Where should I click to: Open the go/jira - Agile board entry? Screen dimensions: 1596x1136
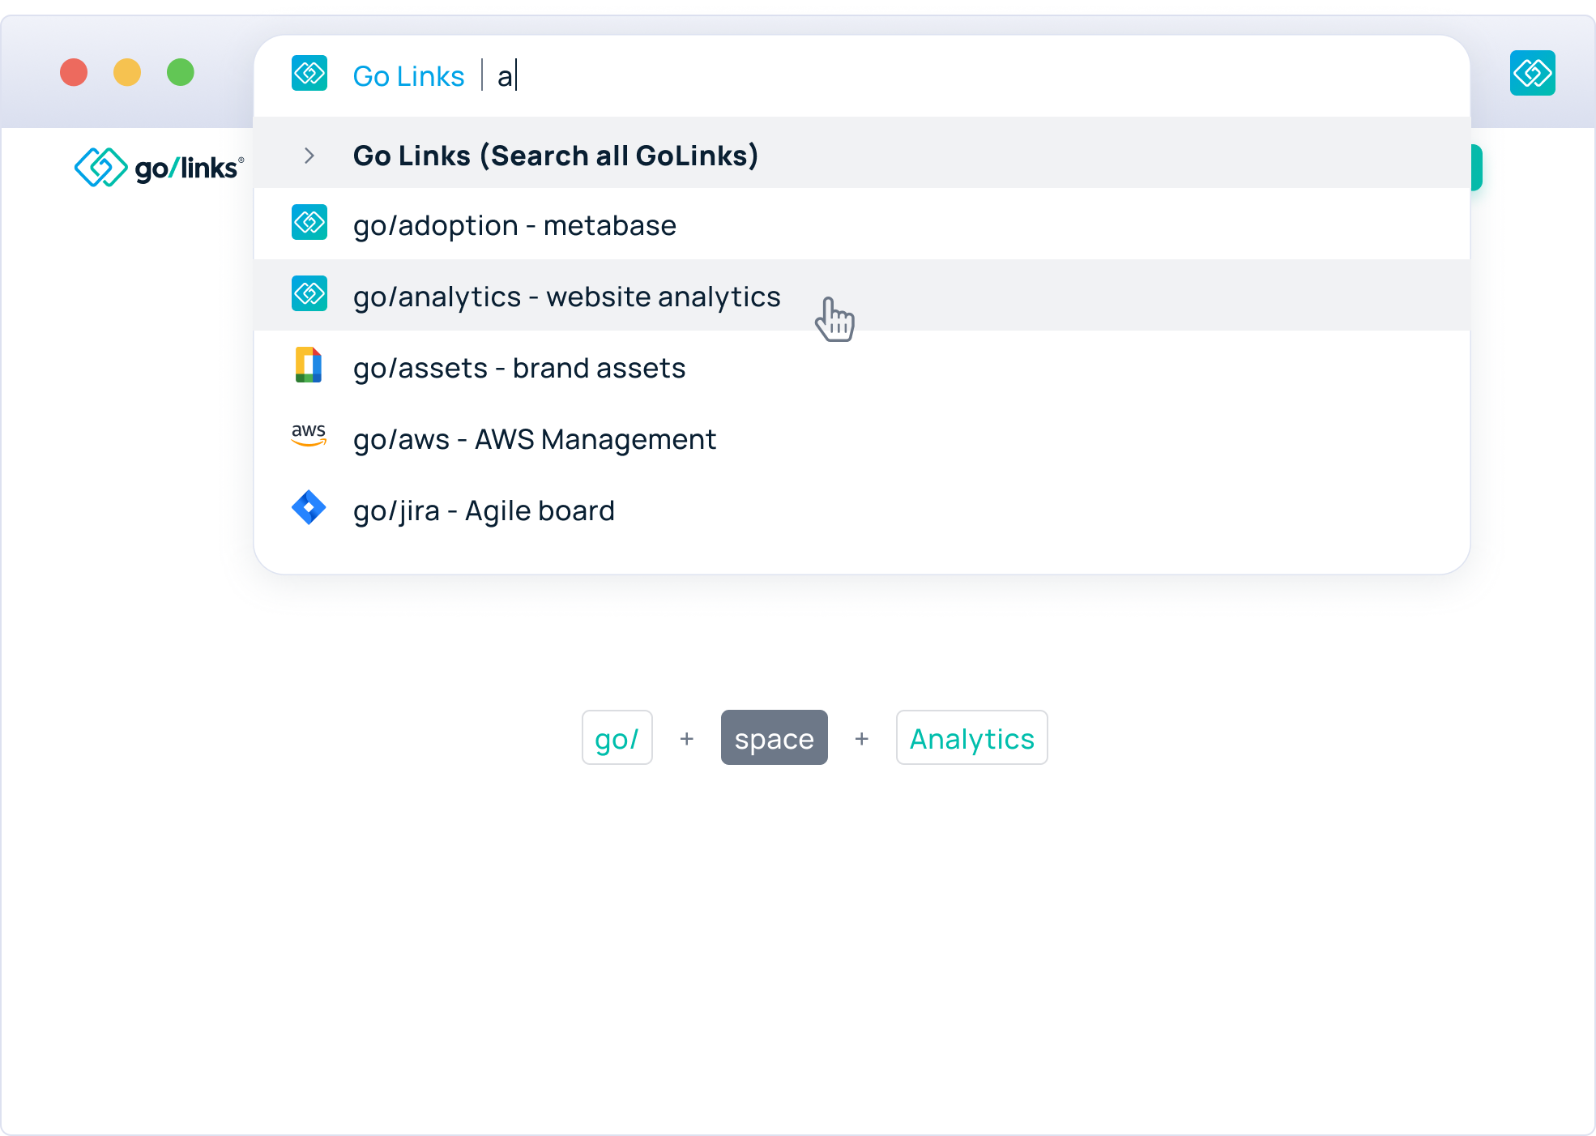tap(484, 510)
